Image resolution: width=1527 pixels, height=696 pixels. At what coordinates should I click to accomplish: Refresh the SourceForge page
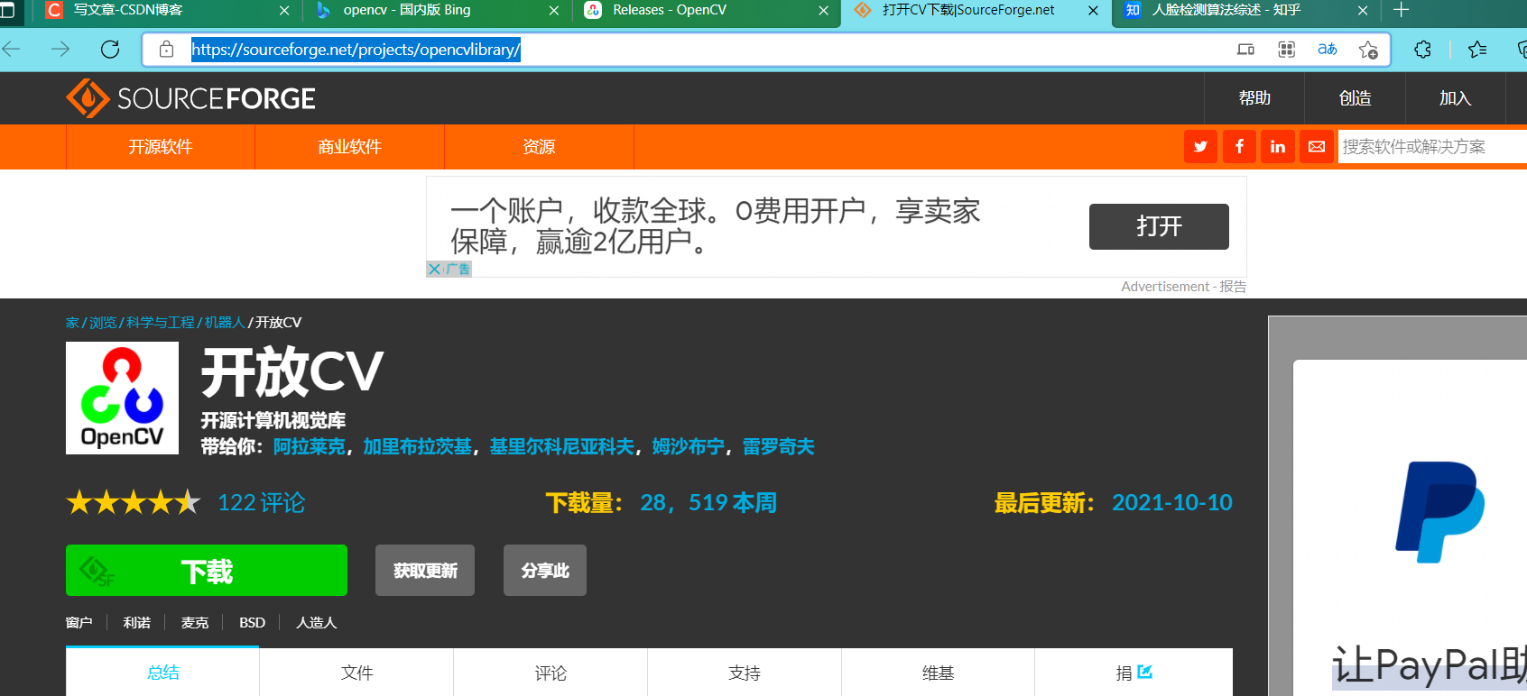pyautogui.click(x=110, y=50)
